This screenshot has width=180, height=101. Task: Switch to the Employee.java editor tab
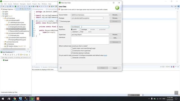pos(38,9)
